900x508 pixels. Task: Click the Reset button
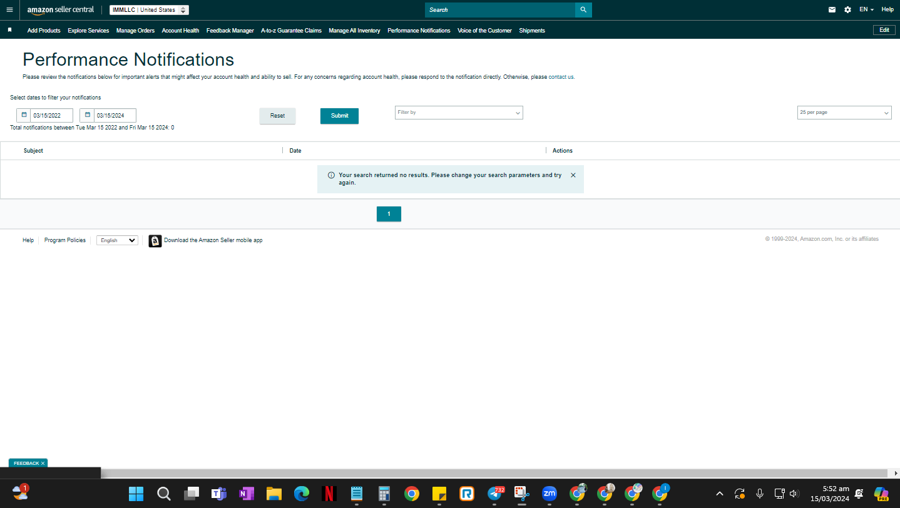coord(277,116)
